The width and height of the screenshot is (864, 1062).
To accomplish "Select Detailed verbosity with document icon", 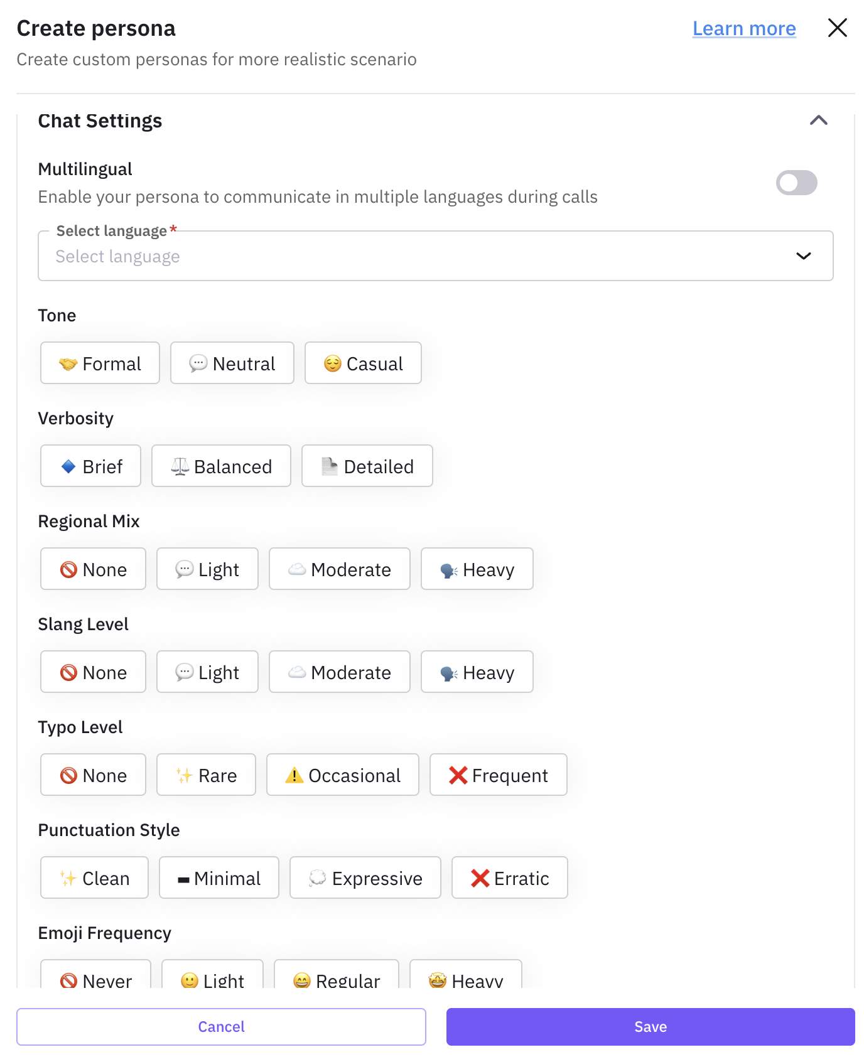I will (367, 466).
